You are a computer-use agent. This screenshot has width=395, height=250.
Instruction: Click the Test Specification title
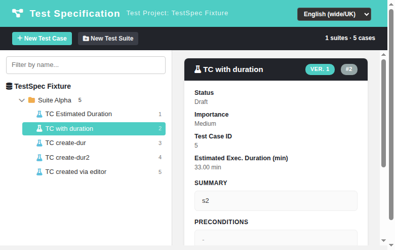tap(75, 14)
